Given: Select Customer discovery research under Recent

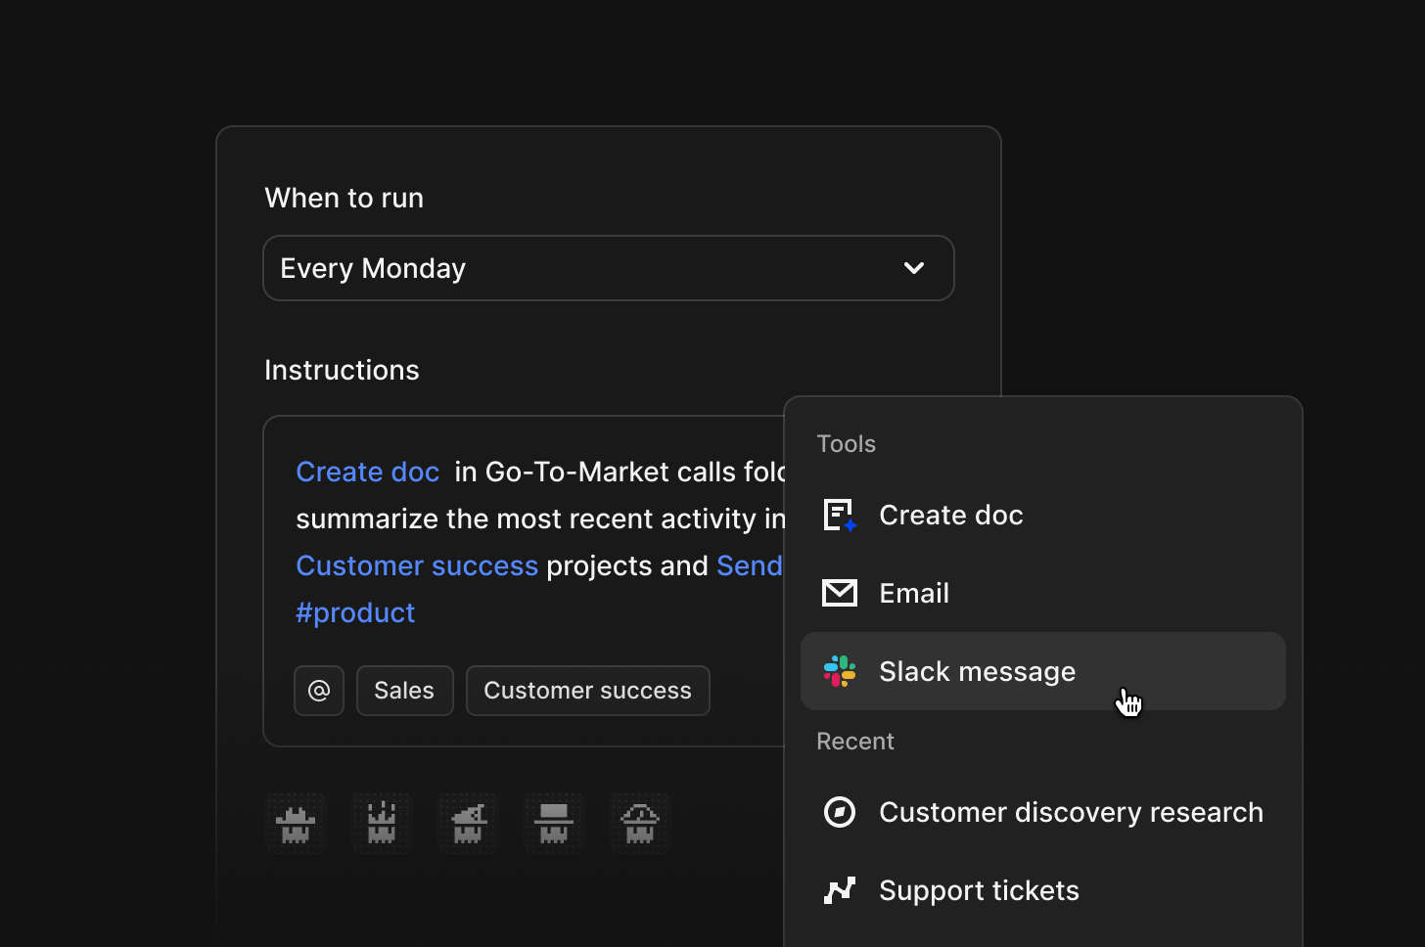Looking at the screenshot, I should [x=1071, y=812].
